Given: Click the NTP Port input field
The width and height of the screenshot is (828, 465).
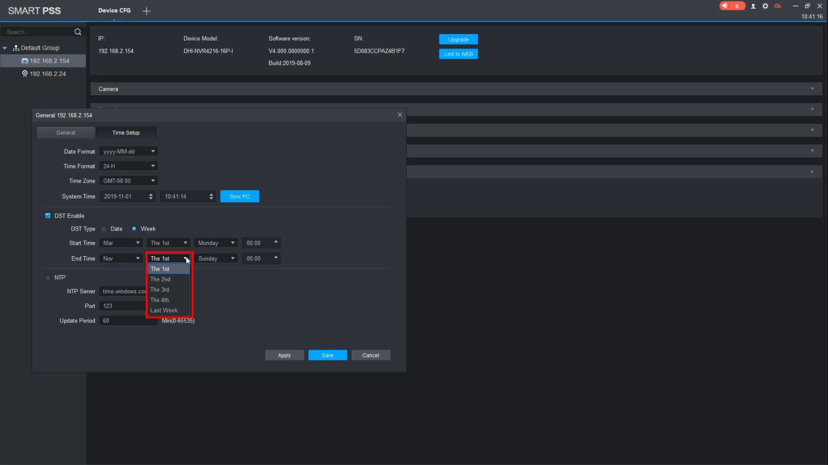Looking at the screenshot, I should click(x=123, y=306).
